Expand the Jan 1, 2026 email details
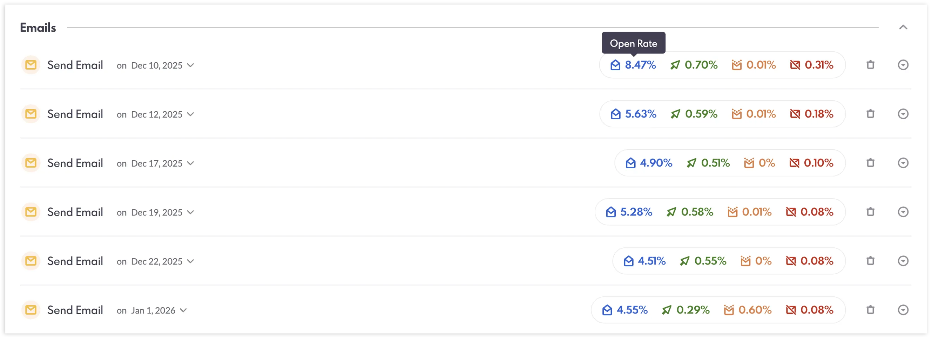The width and height of the screenshot is (932, 338). point(903,310)
